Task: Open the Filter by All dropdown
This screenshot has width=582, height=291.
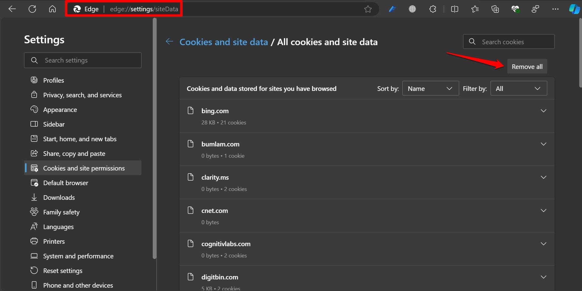Action: pyautogui.click(x=519, y=88)
